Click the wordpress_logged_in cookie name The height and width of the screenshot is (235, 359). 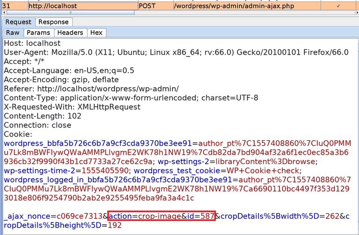[x=118, y=180]
